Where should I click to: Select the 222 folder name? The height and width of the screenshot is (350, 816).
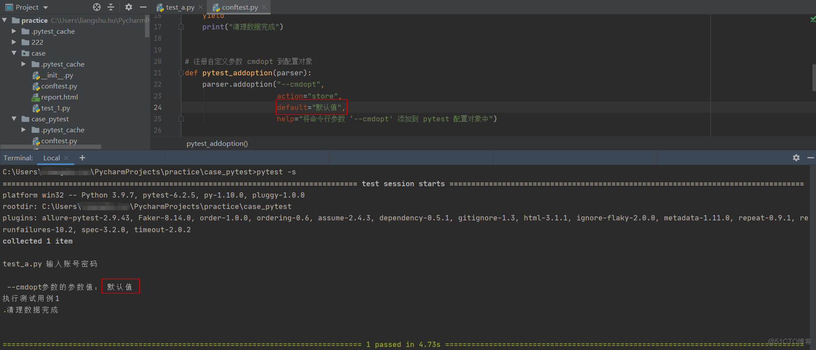(37, 42)
